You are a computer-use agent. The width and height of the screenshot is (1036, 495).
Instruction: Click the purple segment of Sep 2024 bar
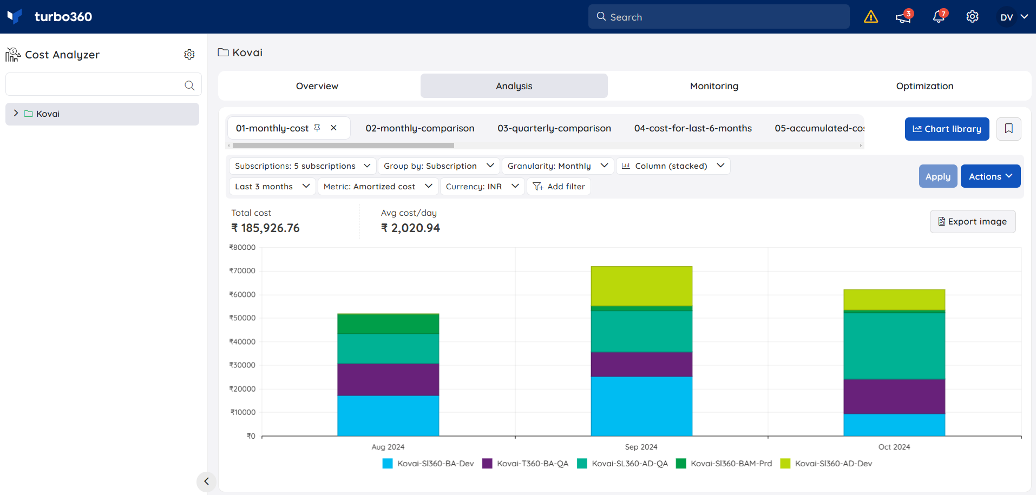click(641, 365)
